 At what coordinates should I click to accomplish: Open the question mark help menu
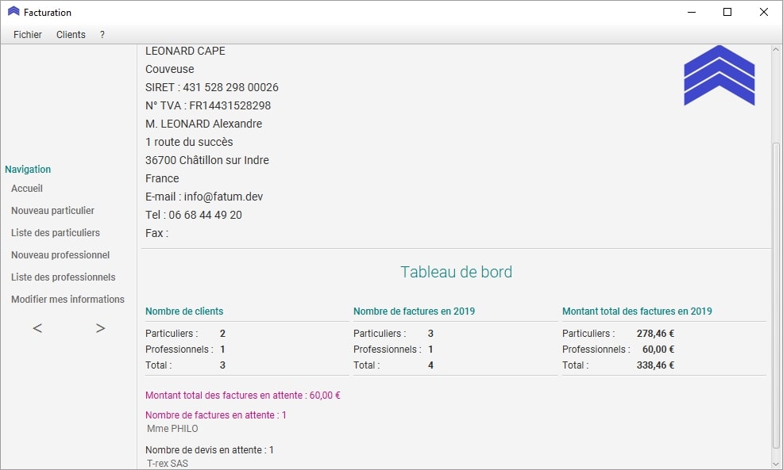[x=102, y=35]
